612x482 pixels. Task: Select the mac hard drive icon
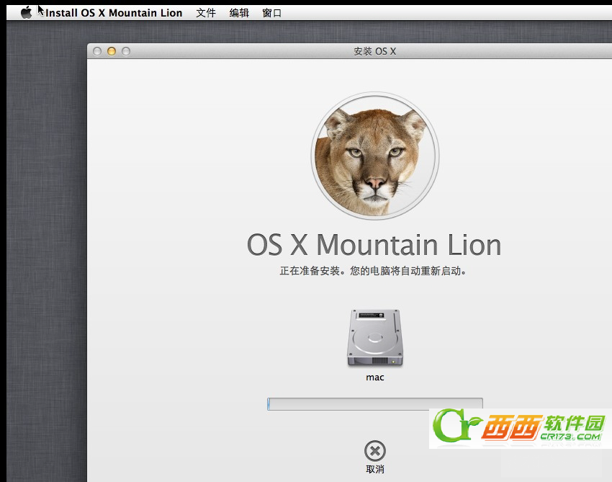374,338
